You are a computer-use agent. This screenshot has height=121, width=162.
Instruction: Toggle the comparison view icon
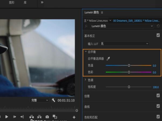55,117
